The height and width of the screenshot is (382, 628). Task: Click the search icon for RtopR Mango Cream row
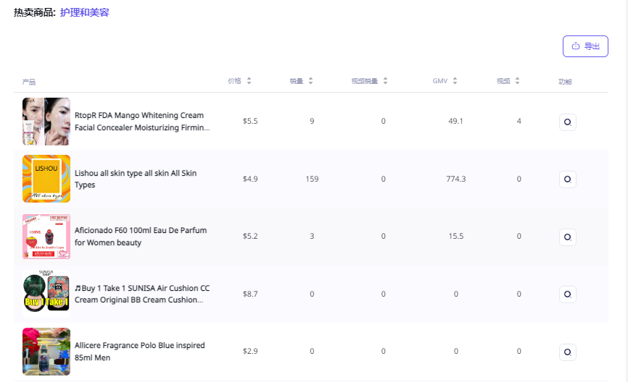pyautogui.click(x=568, y=122)
